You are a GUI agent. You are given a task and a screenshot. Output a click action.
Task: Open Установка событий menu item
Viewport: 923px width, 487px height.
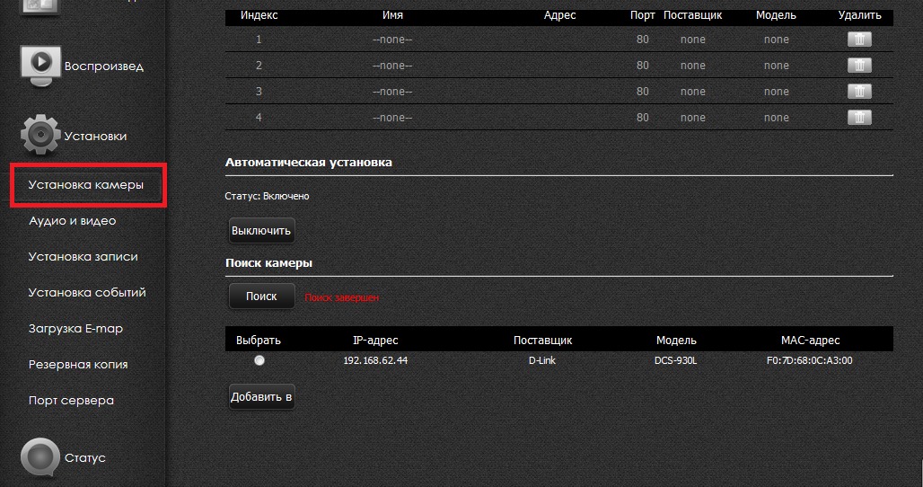[x=87, y=293]
